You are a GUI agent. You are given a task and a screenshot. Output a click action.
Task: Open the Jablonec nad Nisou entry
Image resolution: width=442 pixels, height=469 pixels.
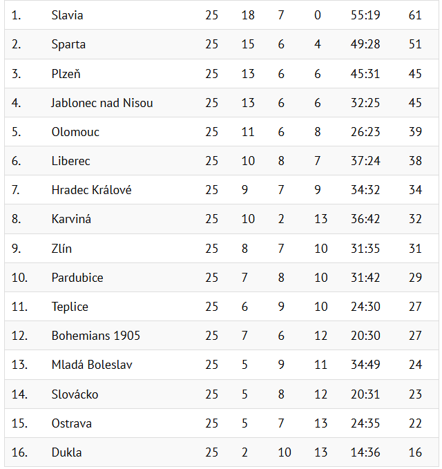tap(102, 103)
